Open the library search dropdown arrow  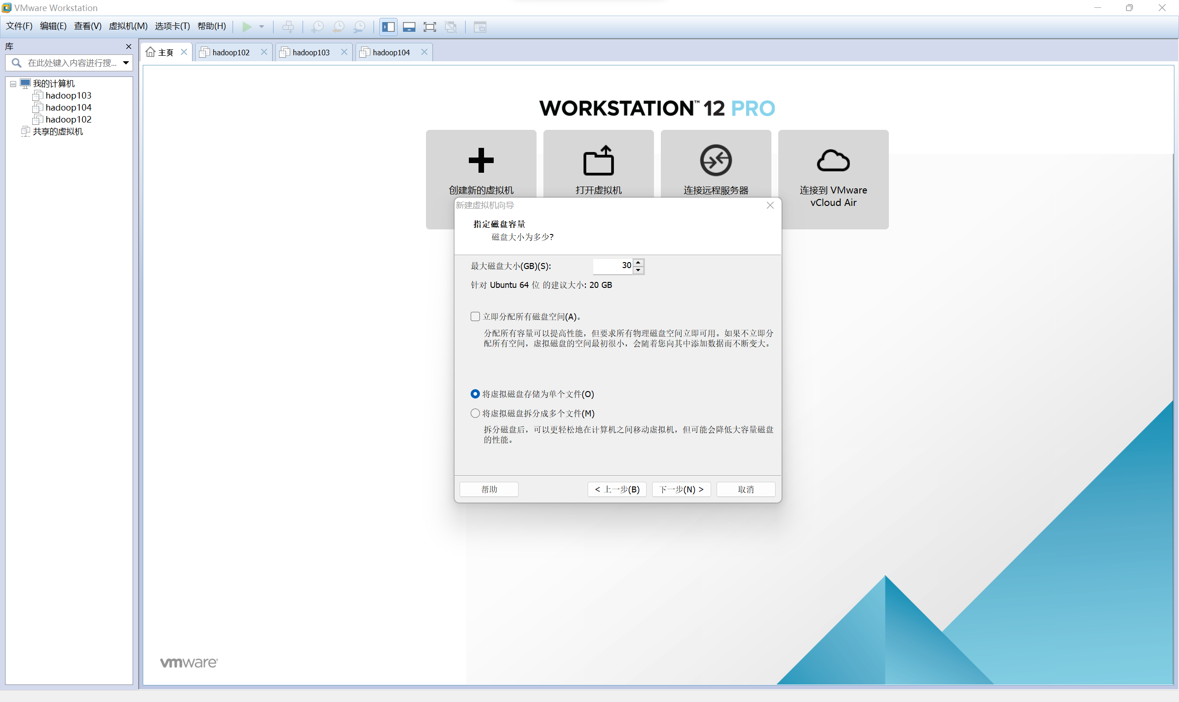click(x=126, y=63)
